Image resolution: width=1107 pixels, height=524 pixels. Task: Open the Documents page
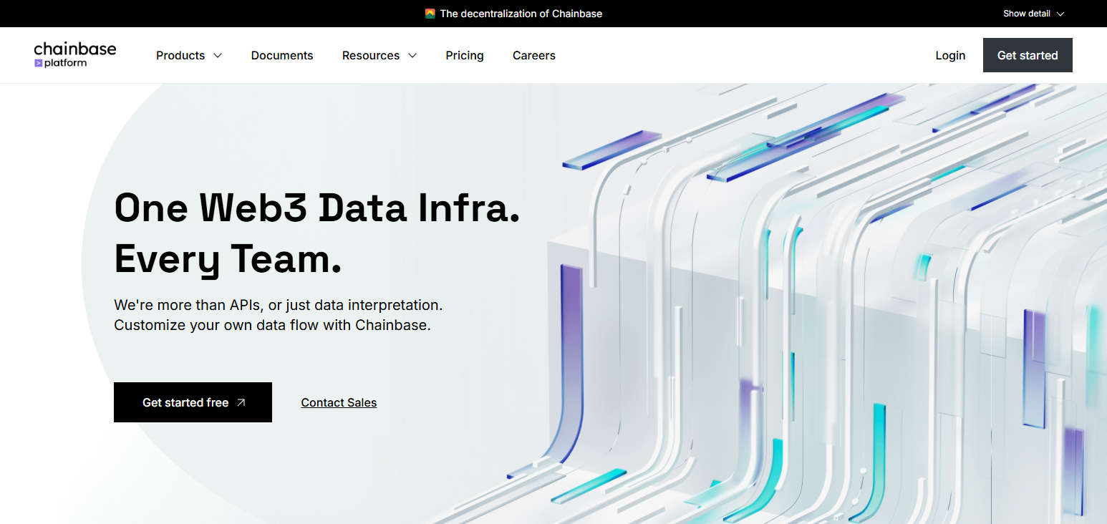pyautogui.click(x=282, y=55)
